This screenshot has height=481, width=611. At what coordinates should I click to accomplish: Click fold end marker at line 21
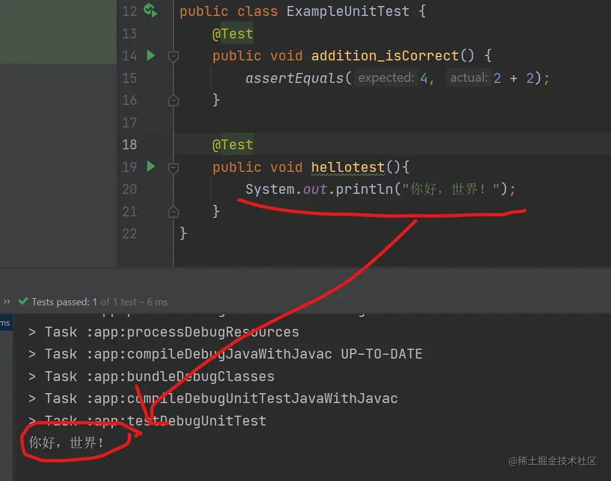(173, 212)
